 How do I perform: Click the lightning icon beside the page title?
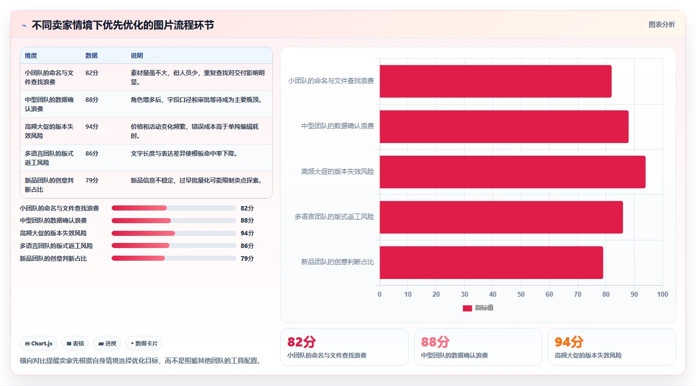coord(24,25)
